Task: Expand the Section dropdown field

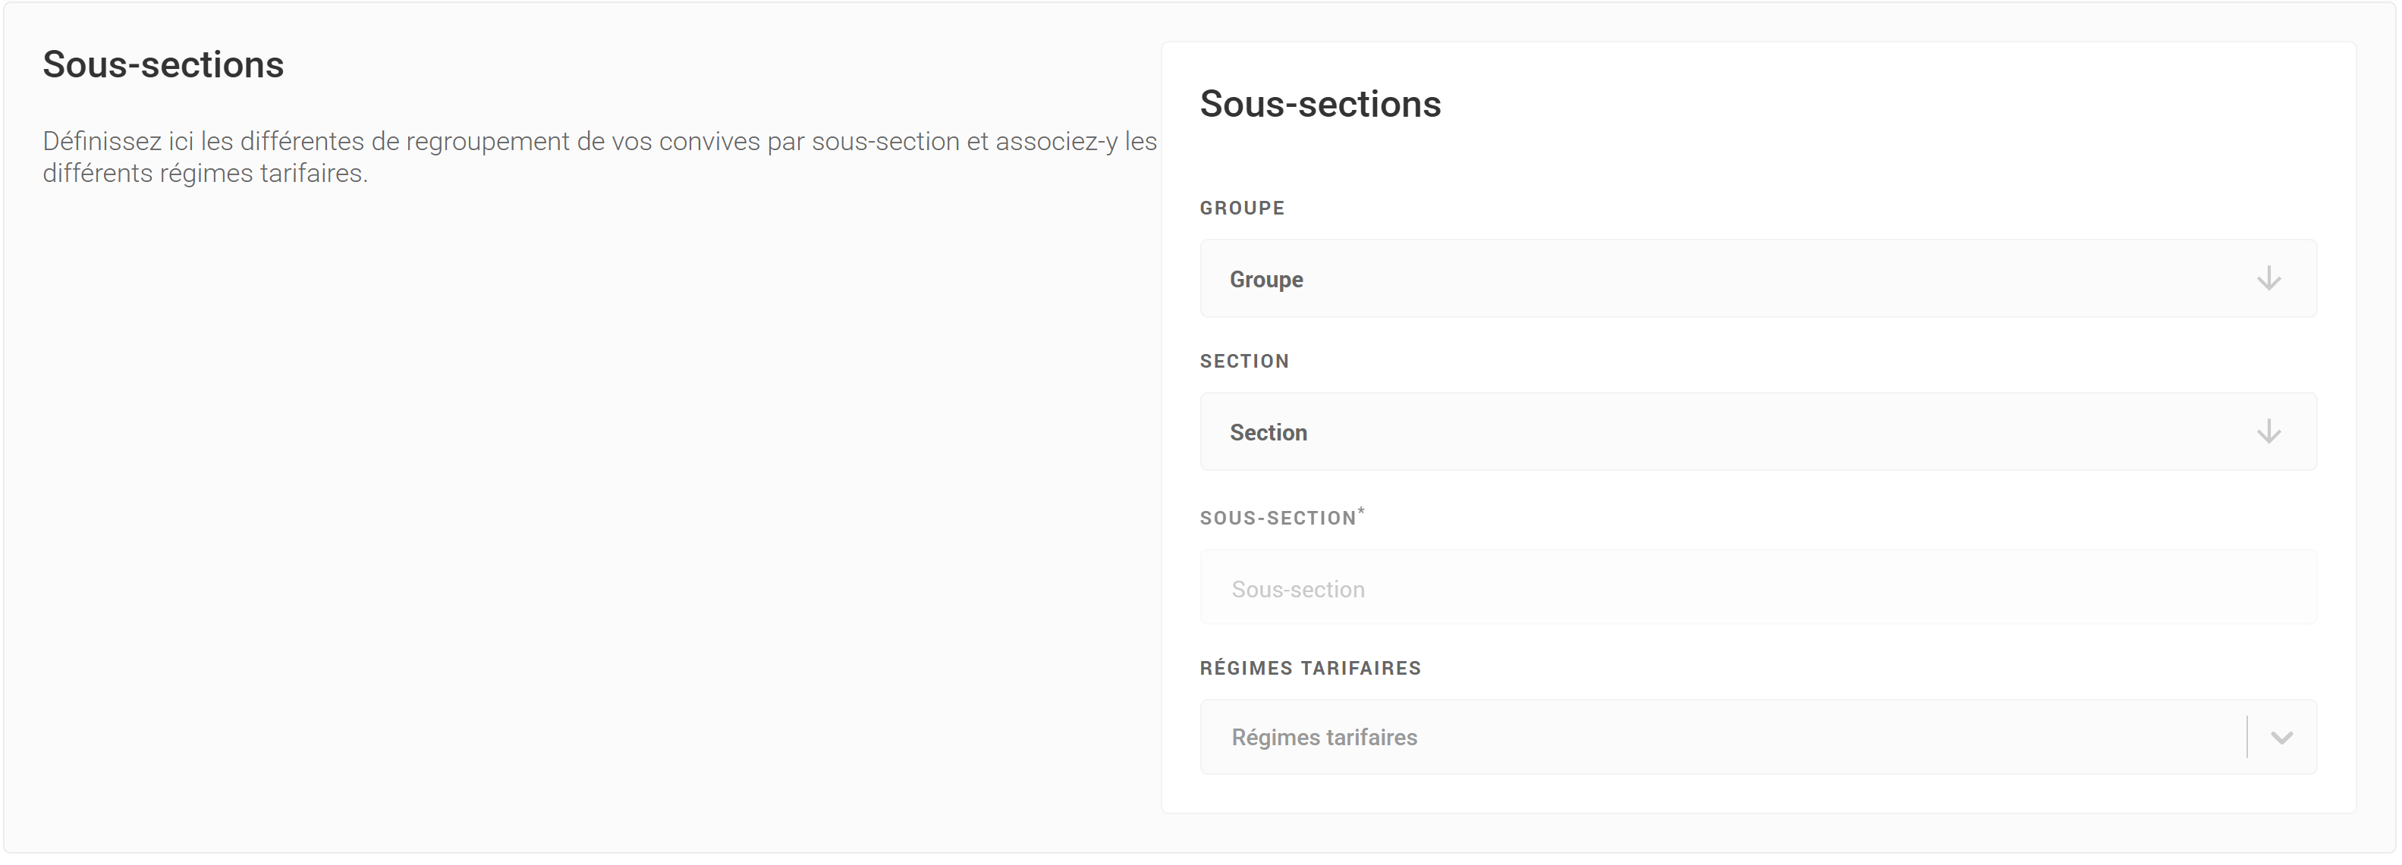Action: point(1757,431)
